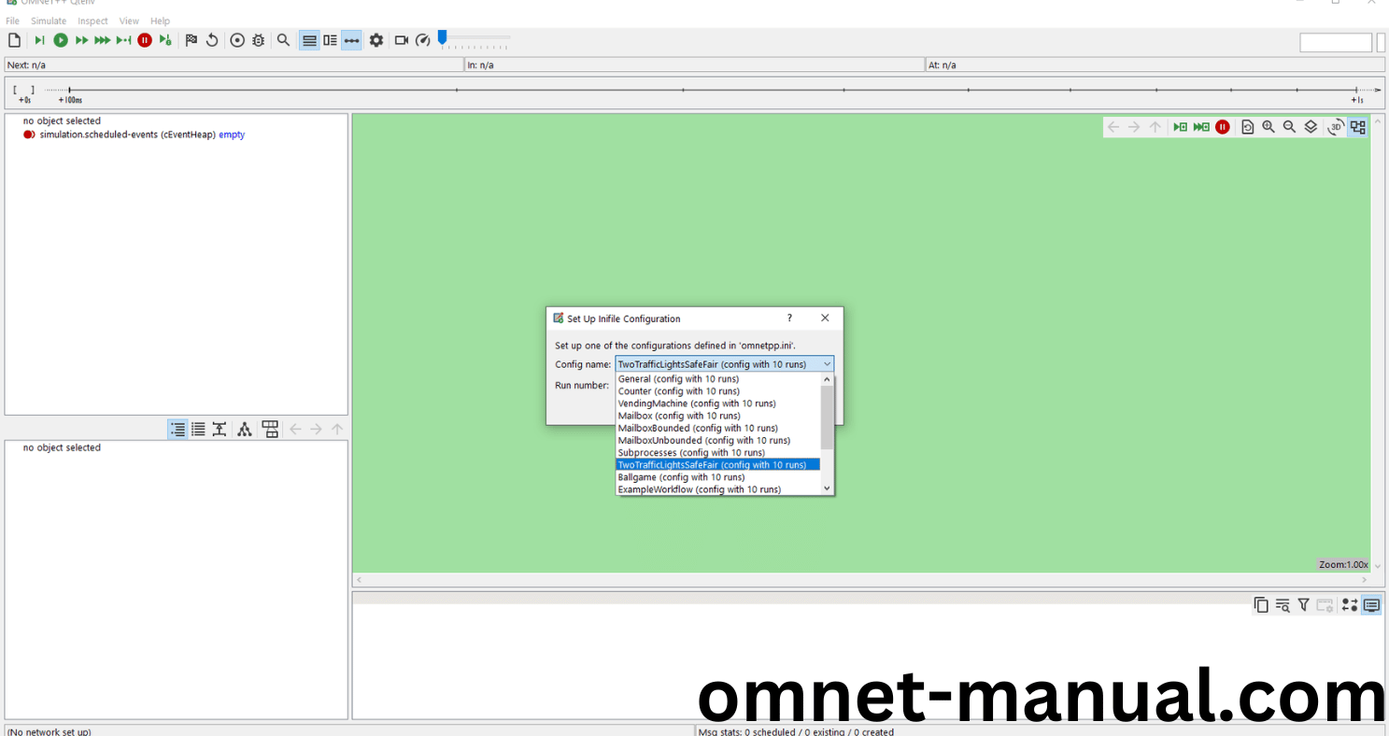Click the object tree hierarchy icon
Screen dimensions: 1389x736
(x=245, y=430)
